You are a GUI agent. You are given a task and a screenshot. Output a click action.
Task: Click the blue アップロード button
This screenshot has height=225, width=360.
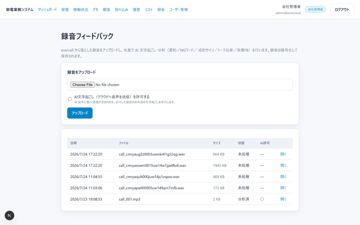[x=80, y=113]
